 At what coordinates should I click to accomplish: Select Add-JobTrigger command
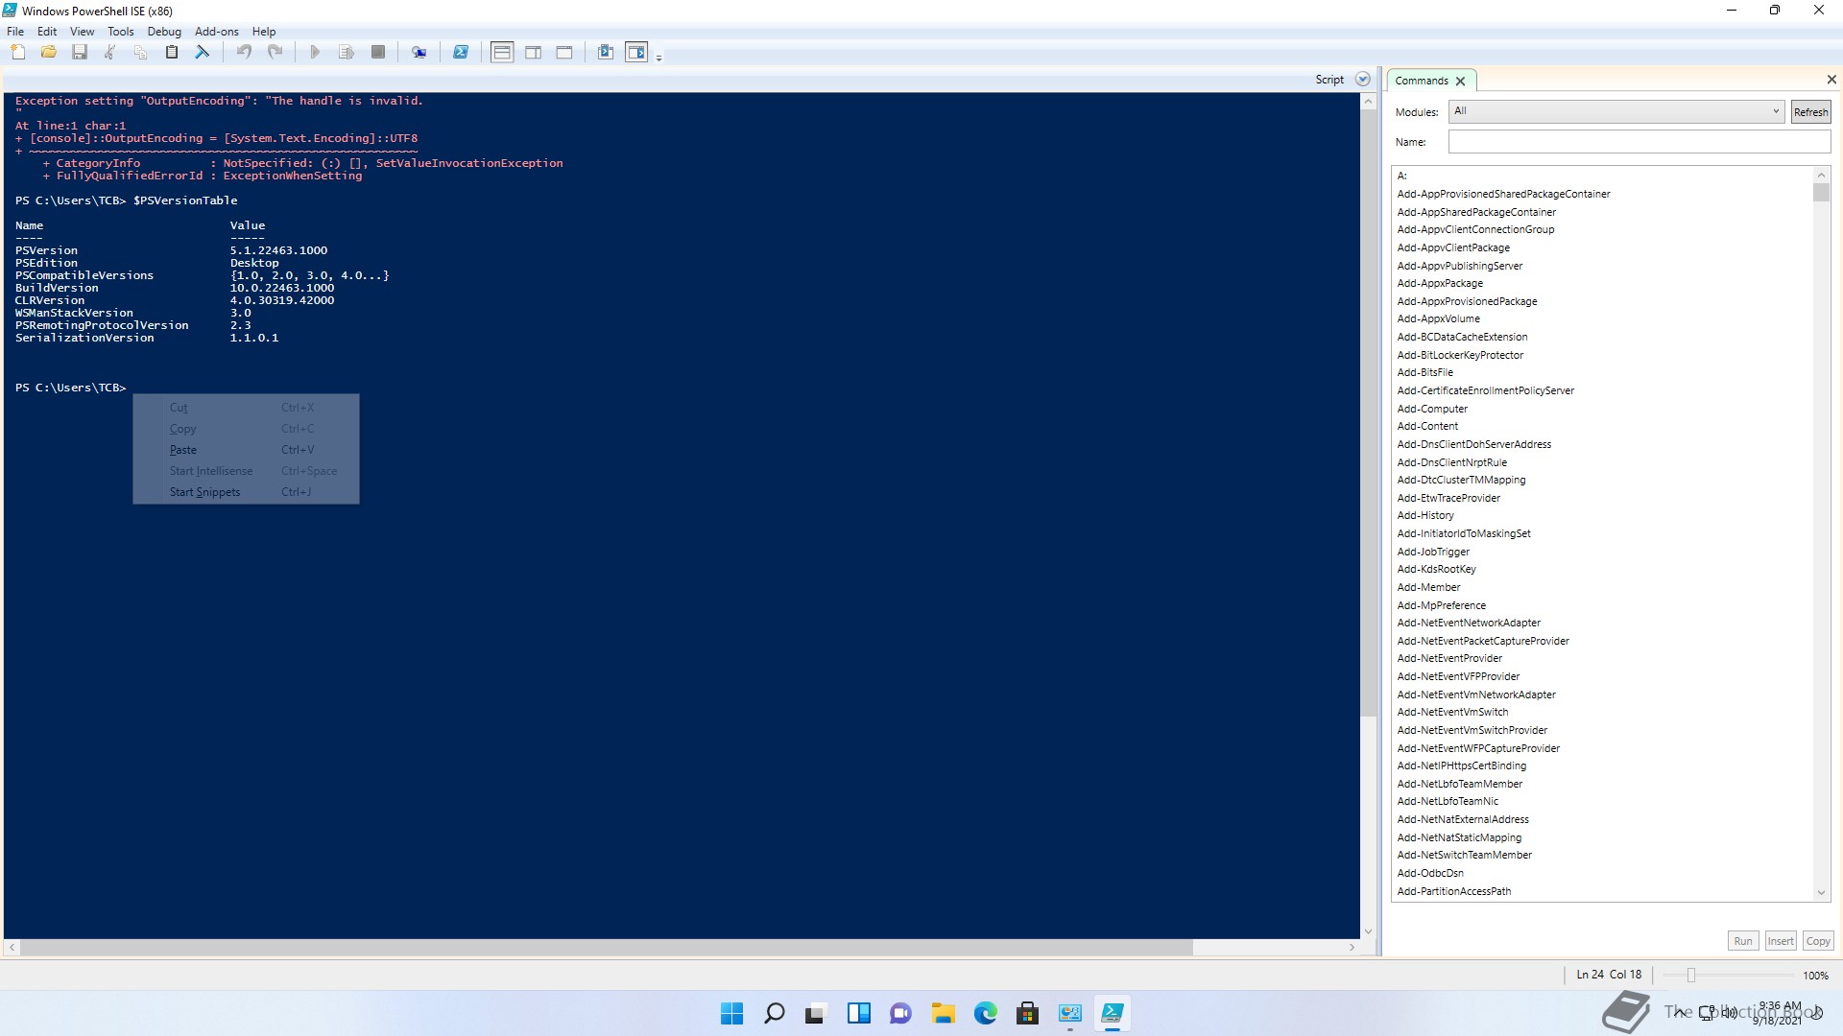tap(1433, 552)
